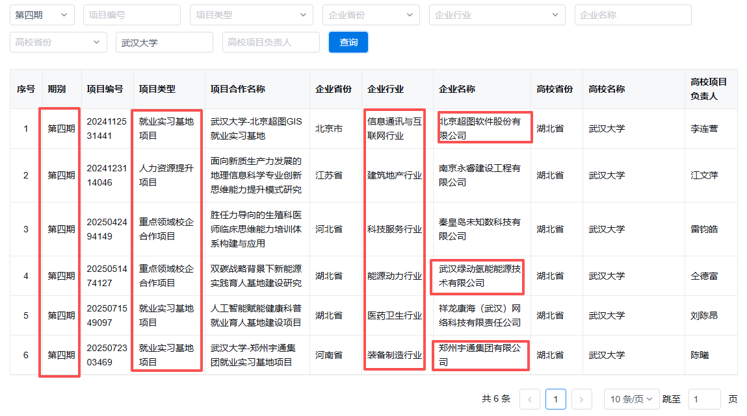Image resolution: width=747 pixels, height=416 pixels.
Task: Click the 高校项目负责人 input field
Action: (x=271, y=42)
